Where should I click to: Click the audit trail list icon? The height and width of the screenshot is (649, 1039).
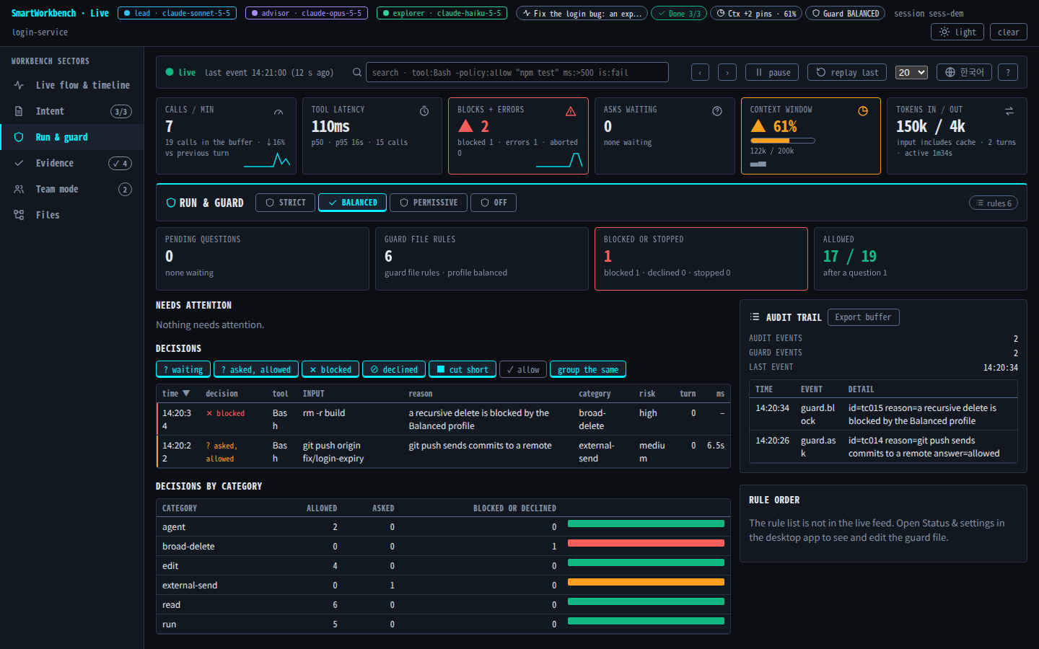(755, 317)
